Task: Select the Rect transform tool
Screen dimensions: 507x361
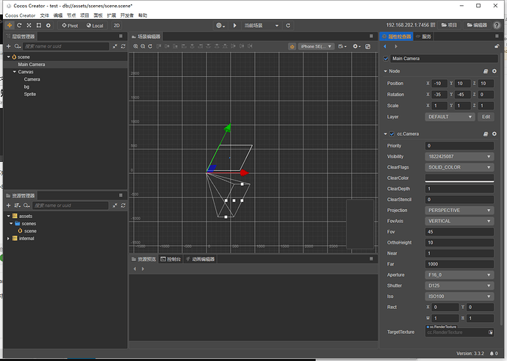Action: [38, 26]
